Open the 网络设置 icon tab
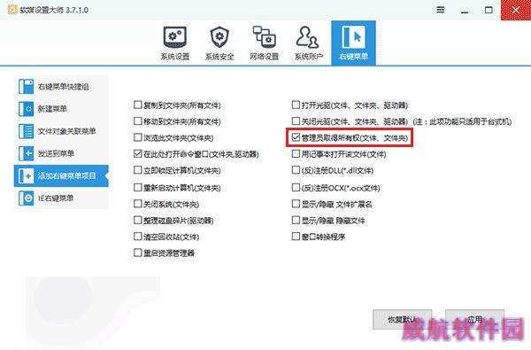The height and width of the screenshot is (350, 531). click(264, 43)
